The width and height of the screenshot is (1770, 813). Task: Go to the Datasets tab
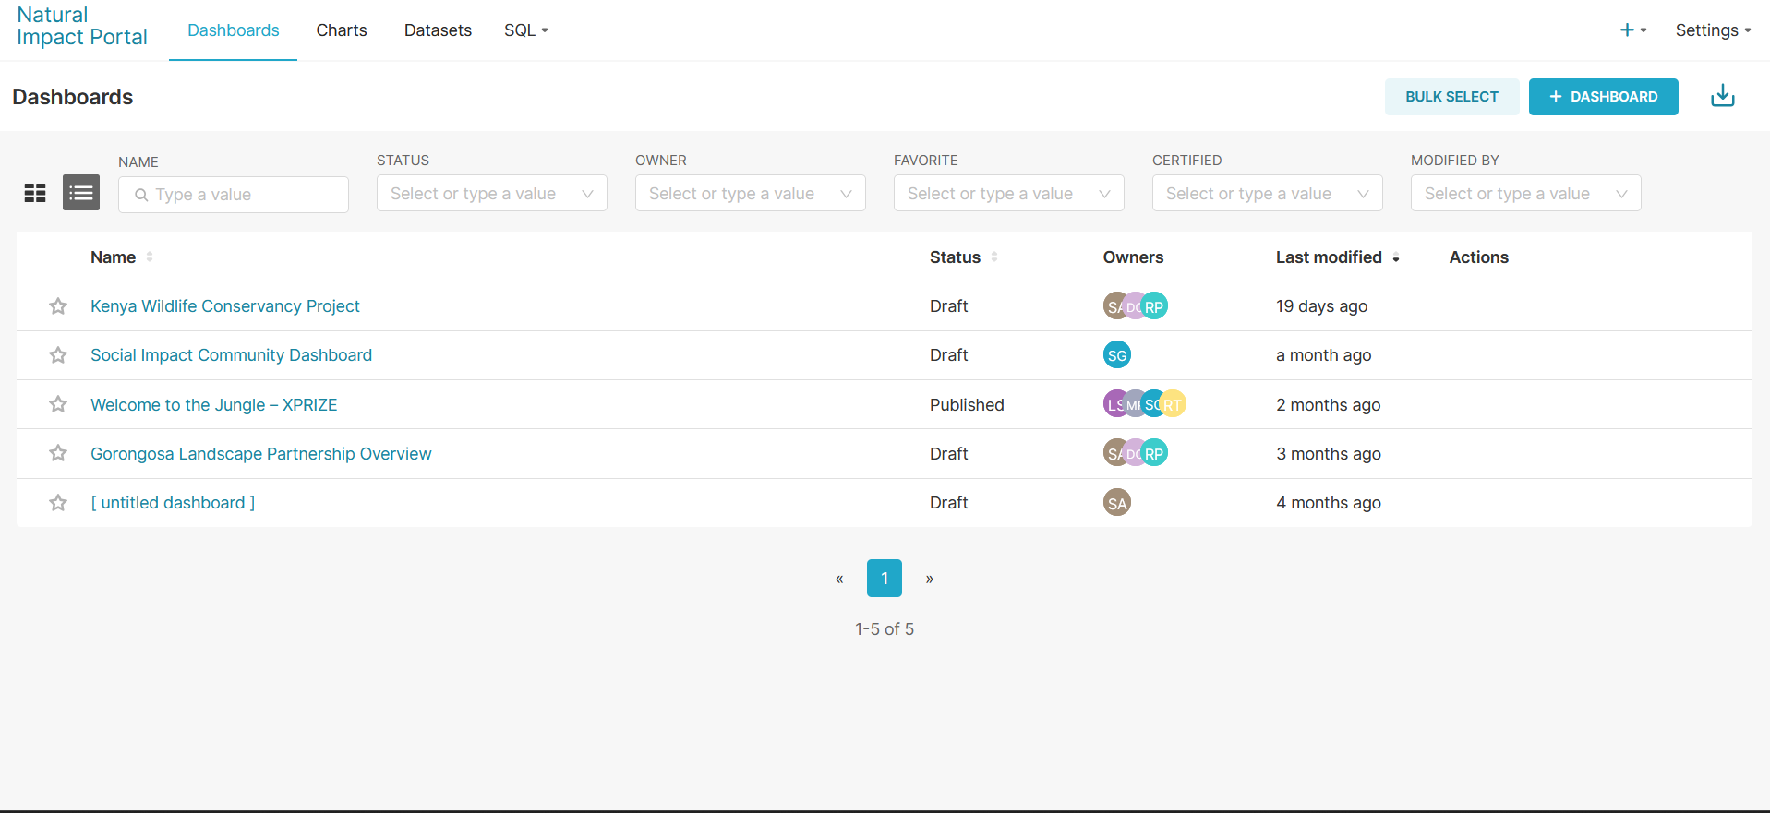coord(438,30)
